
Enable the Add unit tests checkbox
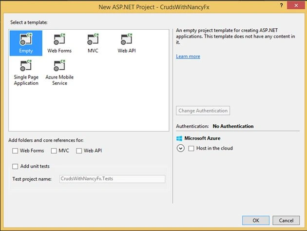pyautogui.click(x=15, y=166)
